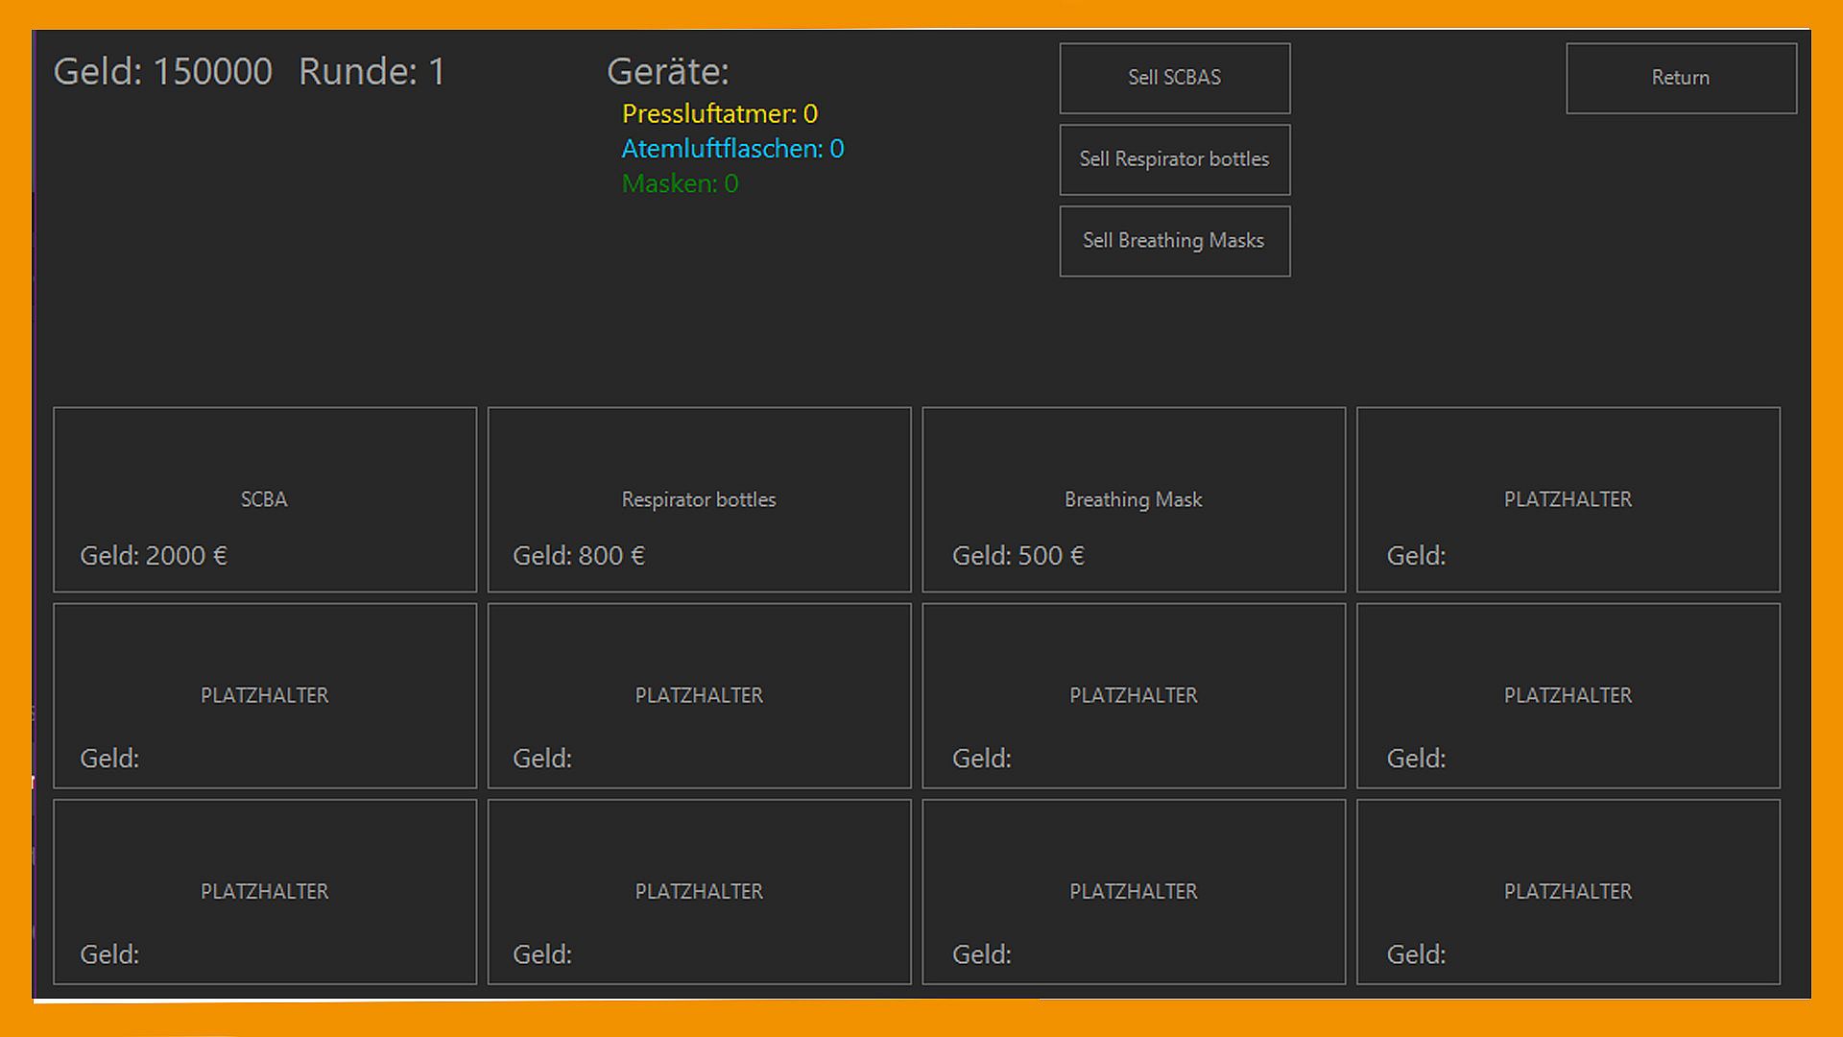Select the second-row rightmost PLATZHALTER tile
Image resolution: width=1843 pixels, height=1037 pixels.
pos(1568,695)
